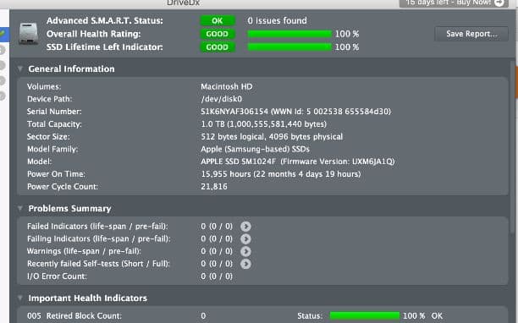Viewport: 518px width, 323px height.
Task: Click the 'APPLE SSD SM1024F' model value
Action: coord(238,161)
